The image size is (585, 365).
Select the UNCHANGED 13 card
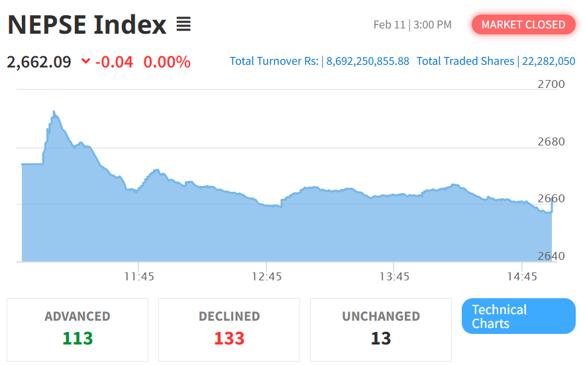pyautogui.click(x=380, y=329)
